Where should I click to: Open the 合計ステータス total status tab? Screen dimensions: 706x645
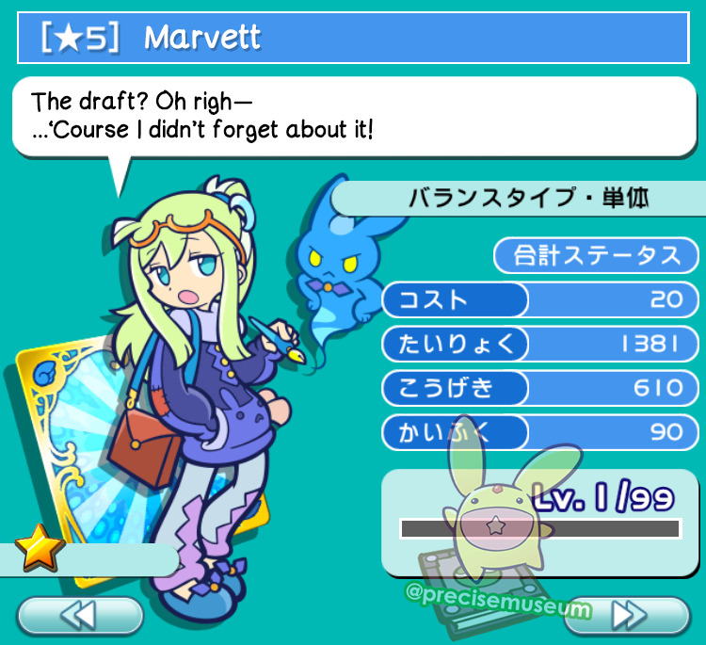596,255
